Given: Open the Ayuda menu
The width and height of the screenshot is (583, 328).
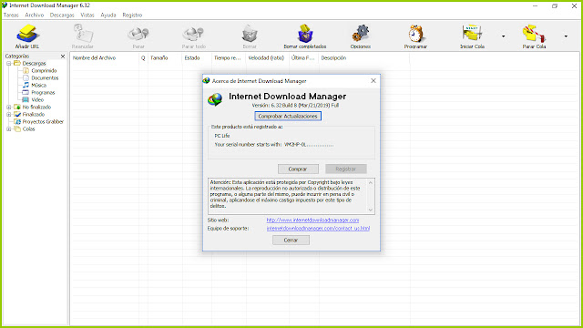Looking at the screenshot, I should click(x=108, y=15).
